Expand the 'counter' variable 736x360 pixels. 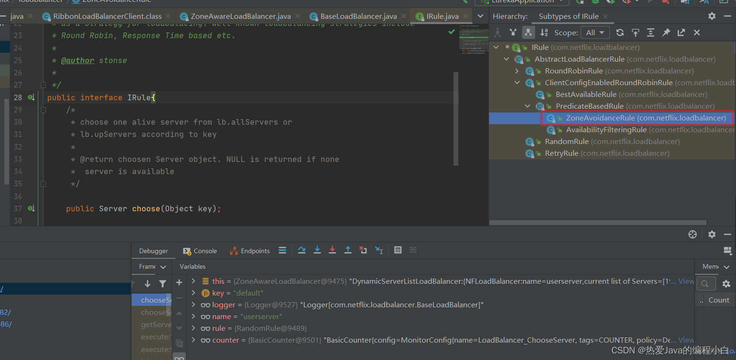pyautogui.click(x=193, y=340)
